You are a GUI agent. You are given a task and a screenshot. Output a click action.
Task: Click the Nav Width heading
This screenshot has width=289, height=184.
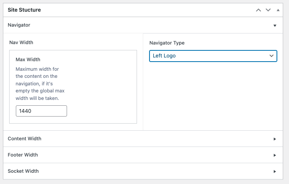click(21, 42)
